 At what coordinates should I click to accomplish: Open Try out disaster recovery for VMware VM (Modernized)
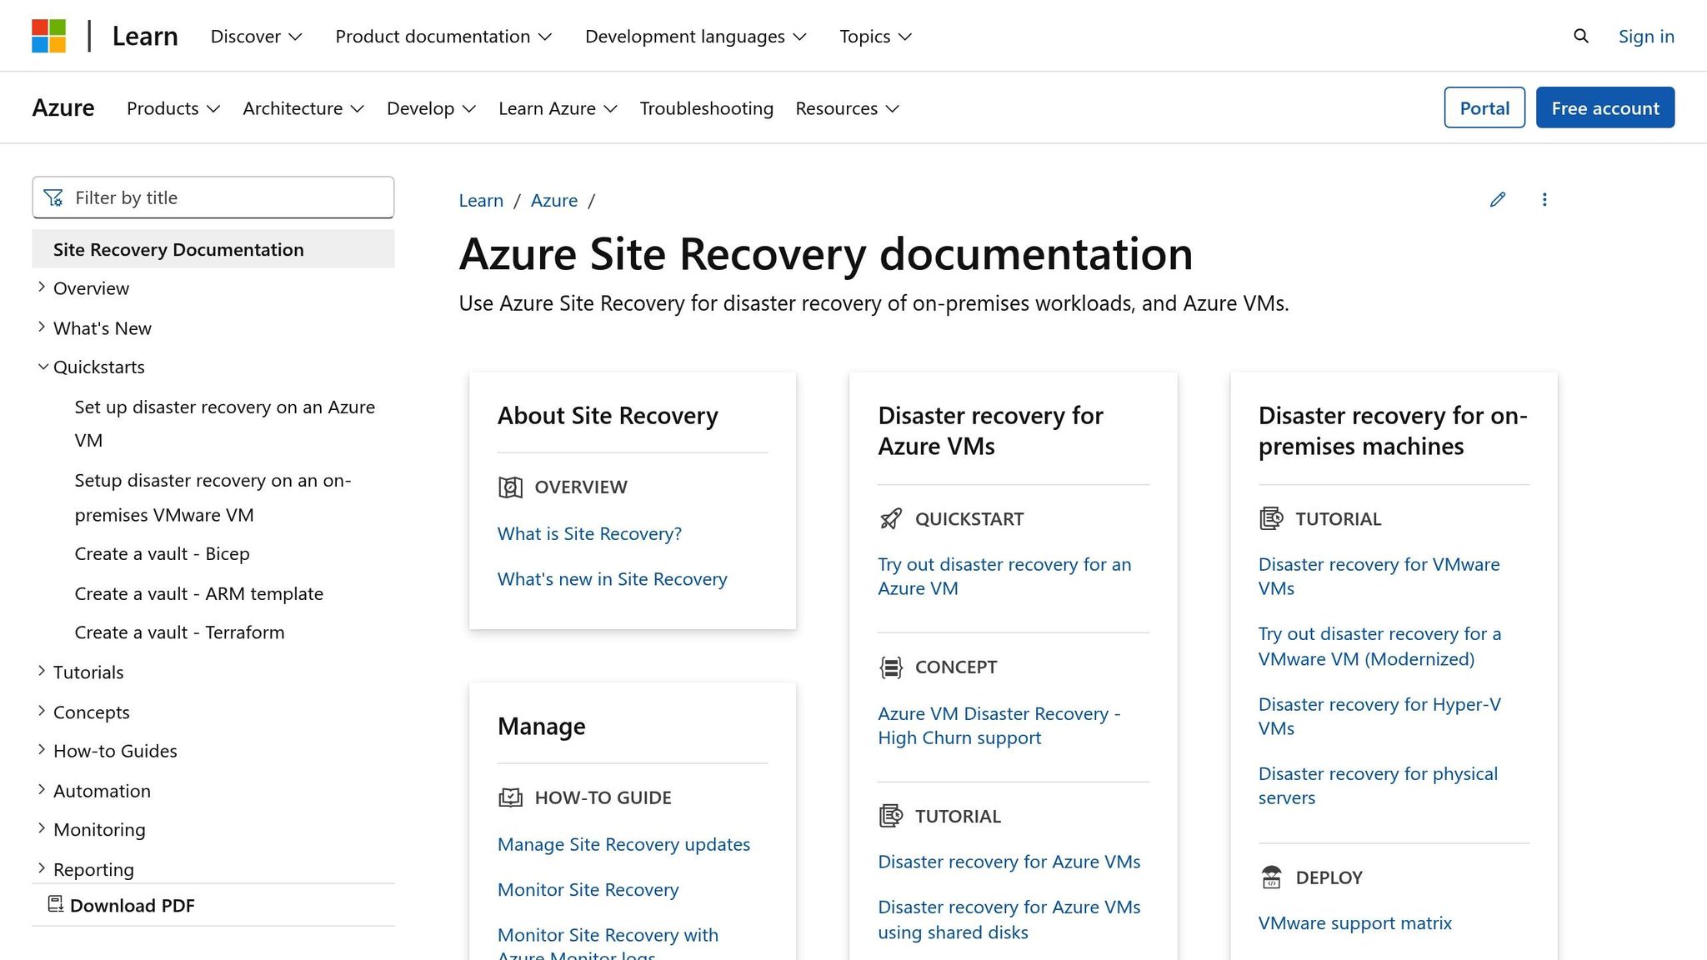pos(1379,646)
